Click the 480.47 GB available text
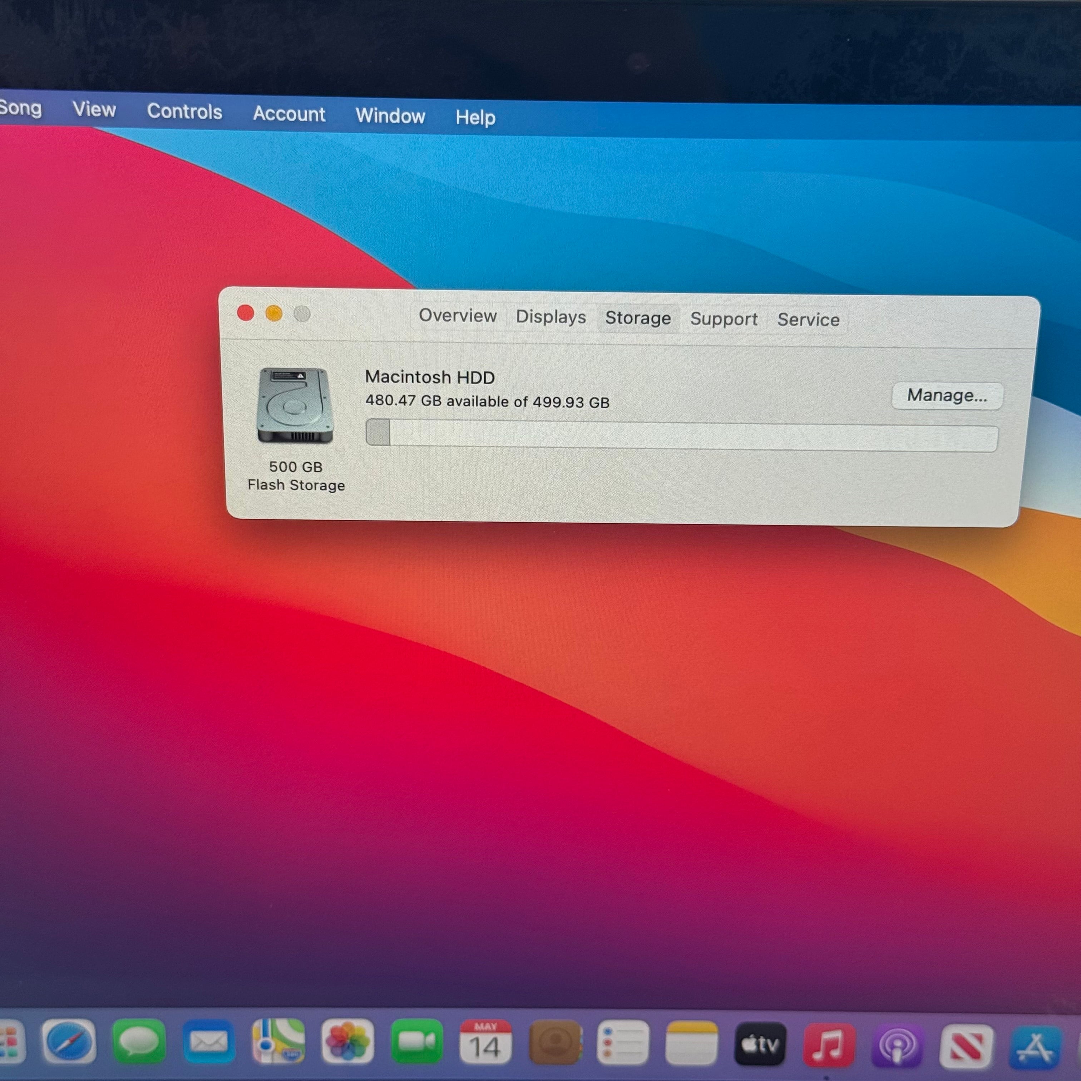Image resolution: width=1081 pixels, height=1081 pixels. [487, 401]
